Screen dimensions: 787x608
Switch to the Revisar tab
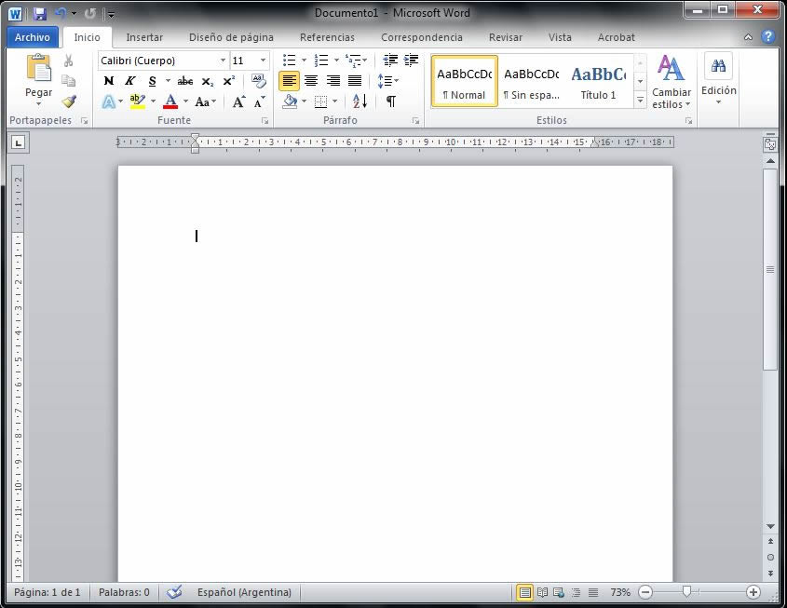pyautogui.click(x=506, y=37)
